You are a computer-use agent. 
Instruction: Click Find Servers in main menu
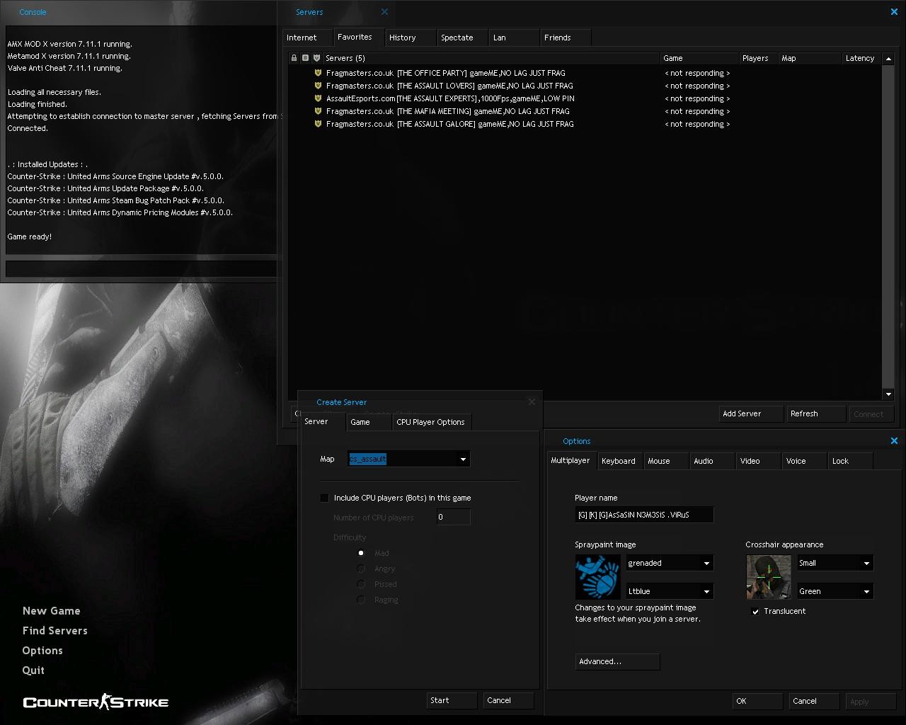(x=55, y=631)
